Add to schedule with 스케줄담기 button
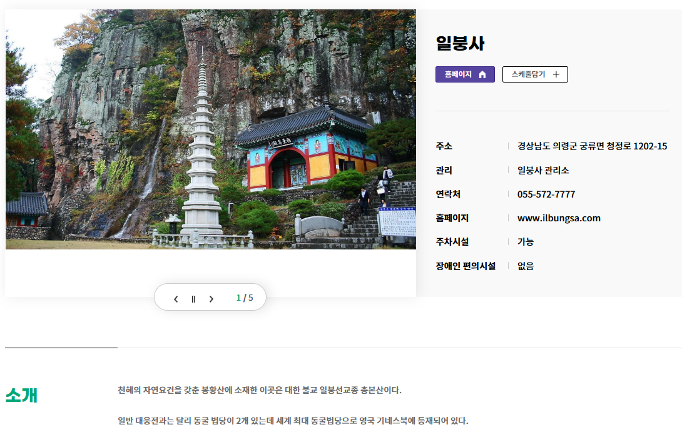 (535, 74)
